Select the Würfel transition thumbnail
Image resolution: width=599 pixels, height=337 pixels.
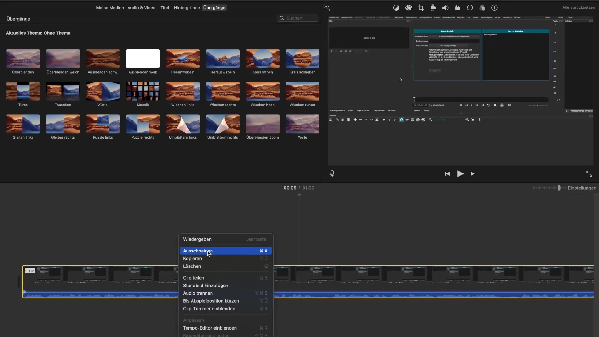(x=103, y=91)
